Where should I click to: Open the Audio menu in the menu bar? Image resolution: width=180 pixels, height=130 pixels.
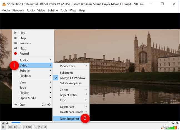(x=31, y=10)
